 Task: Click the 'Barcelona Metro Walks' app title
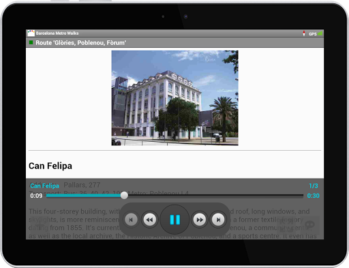[x=57, y=33]
